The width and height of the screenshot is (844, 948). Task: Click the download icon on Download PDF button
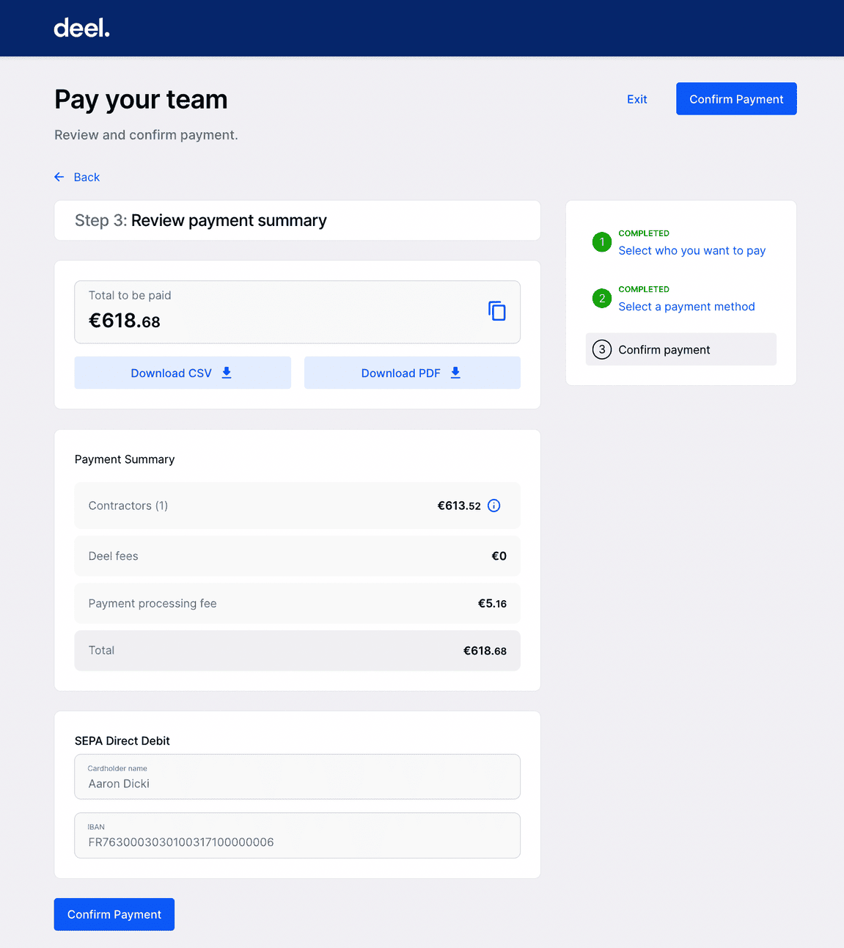click(x=455, y=373)
